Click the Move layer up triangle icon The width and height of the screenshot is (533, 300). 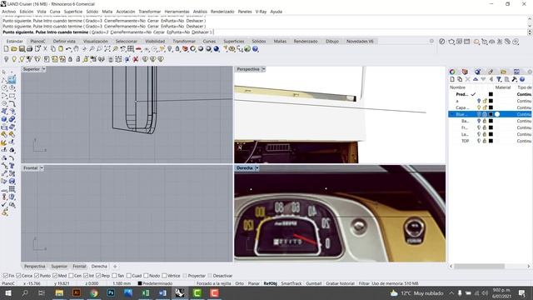pos(476,79)
